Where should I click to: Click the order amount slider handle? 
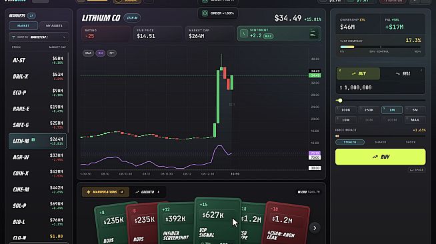(x=340, y=100)
